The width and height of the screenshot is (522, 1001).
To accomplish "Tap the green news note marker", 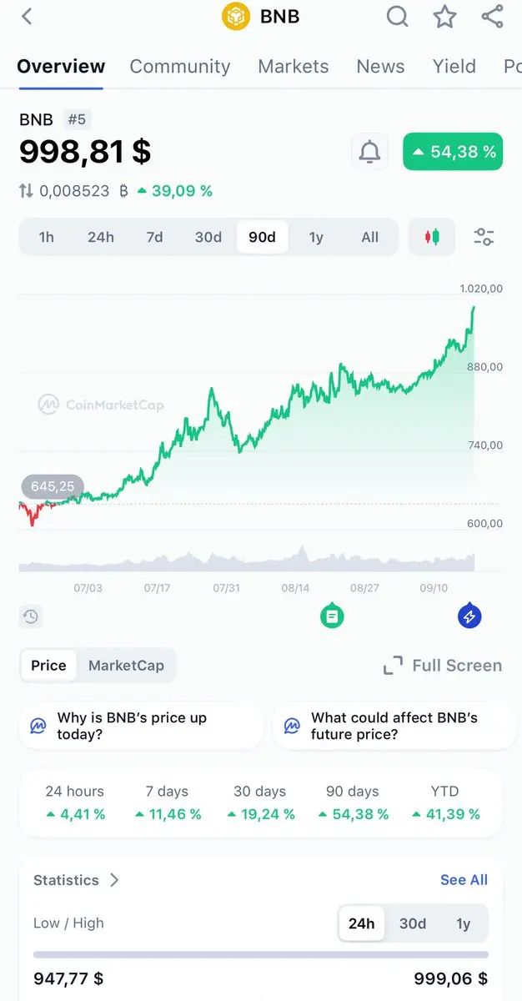I will (x=332, y=616).
